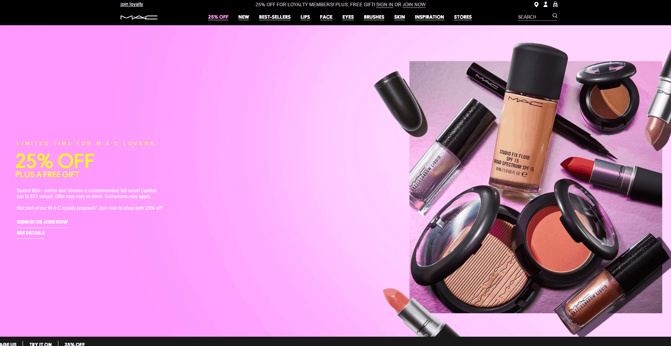The width and height of the screenshot is (671, 346).
Task: Click 'LIMITED TIME FOR M·A·C LOVERS' text
Action: point(86,144)
